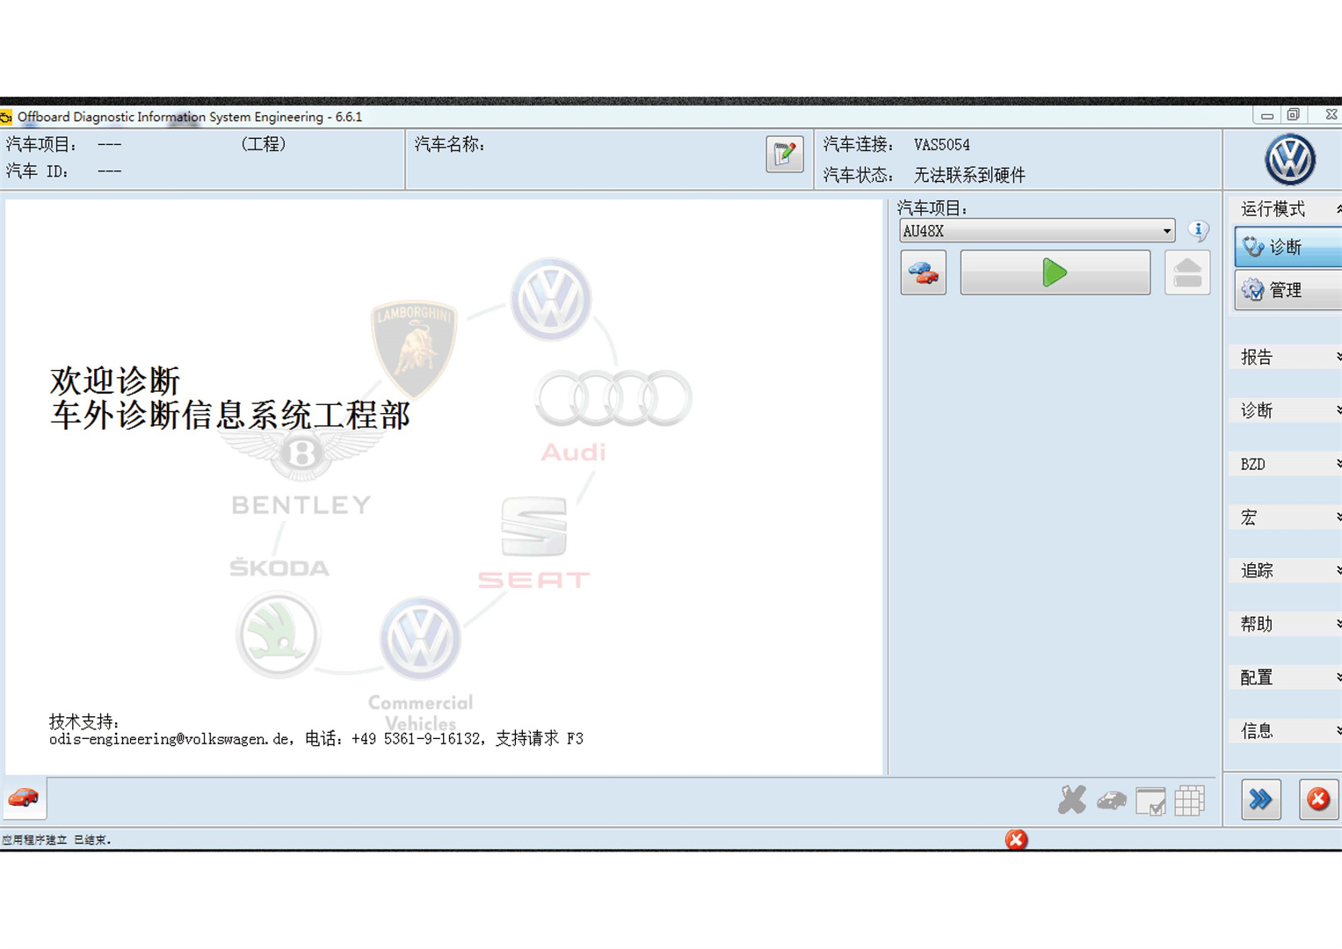1342x949 pixels.
Task: Click the vehicle name edit notepad icon
Action: click(x=784, y=155)
